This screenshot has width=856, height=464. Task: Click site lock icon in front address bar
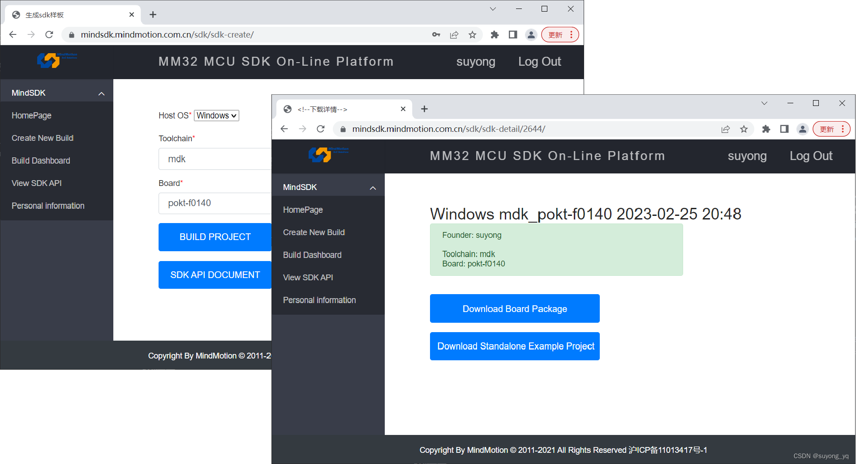[x=343, y=129]
